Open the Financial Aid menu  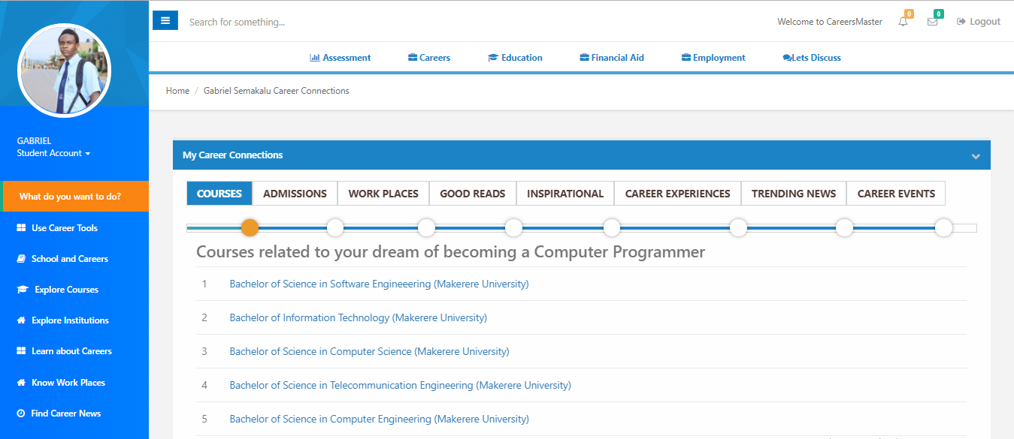[x=612, y=58]
